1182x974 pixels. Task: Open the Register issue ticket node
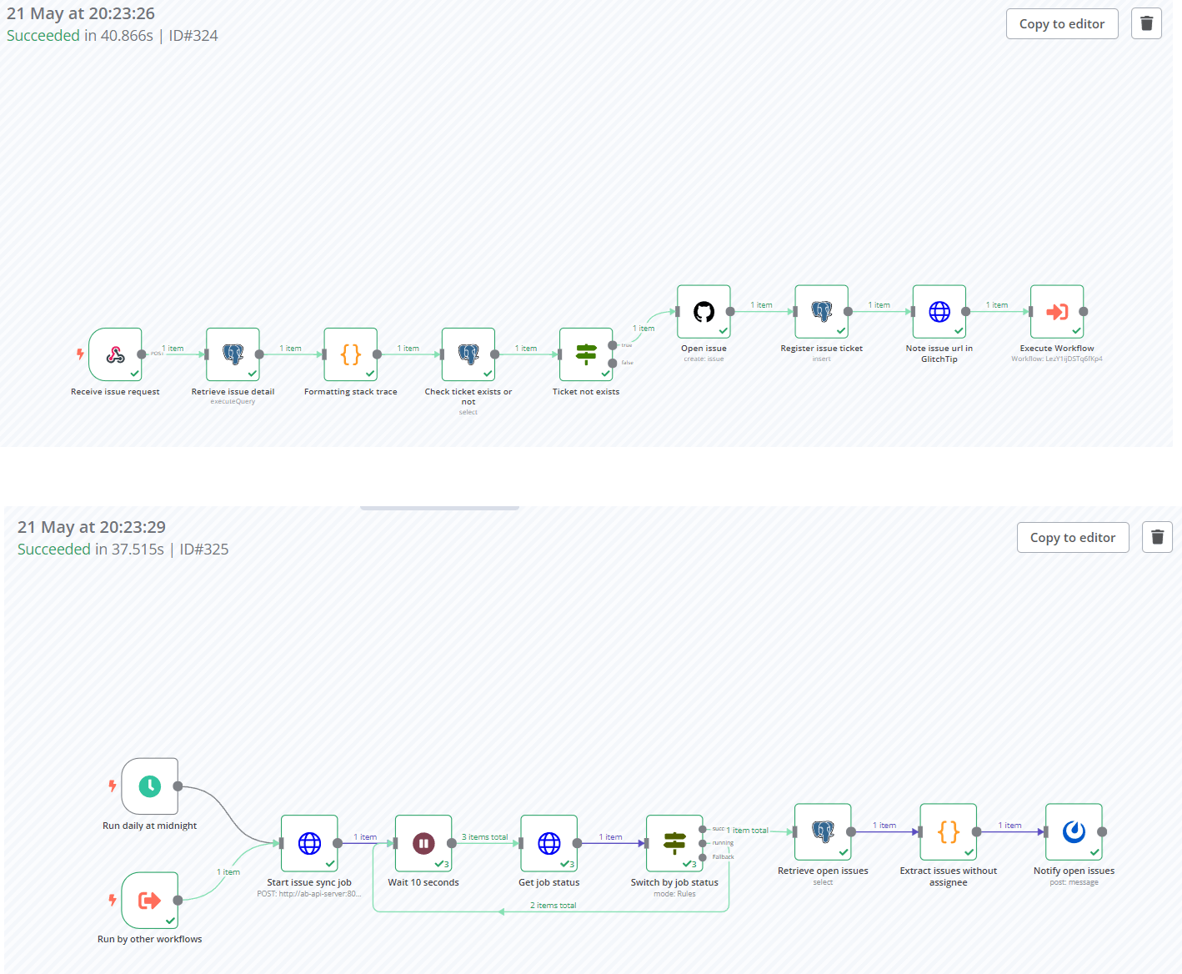822,312
